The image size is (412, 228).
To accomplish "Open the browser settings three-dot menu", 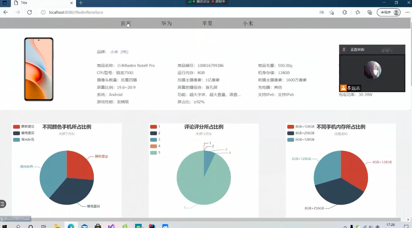I will tap(407, 12).
